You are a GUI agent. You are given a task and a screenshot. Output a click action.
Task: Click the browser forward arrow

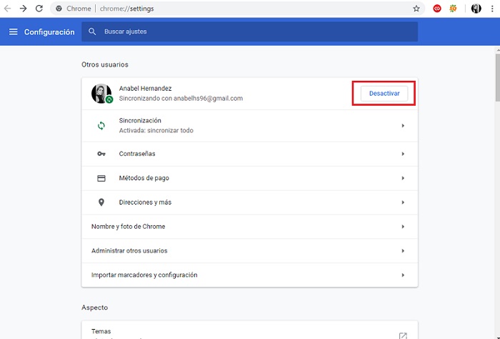24,9
